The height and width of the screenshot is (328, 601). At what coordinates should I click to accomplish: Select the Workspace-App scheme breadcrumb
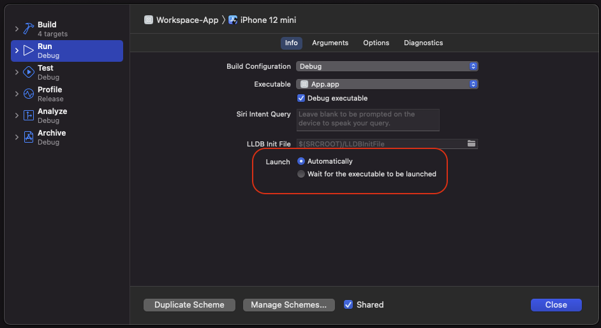point(181,20)
